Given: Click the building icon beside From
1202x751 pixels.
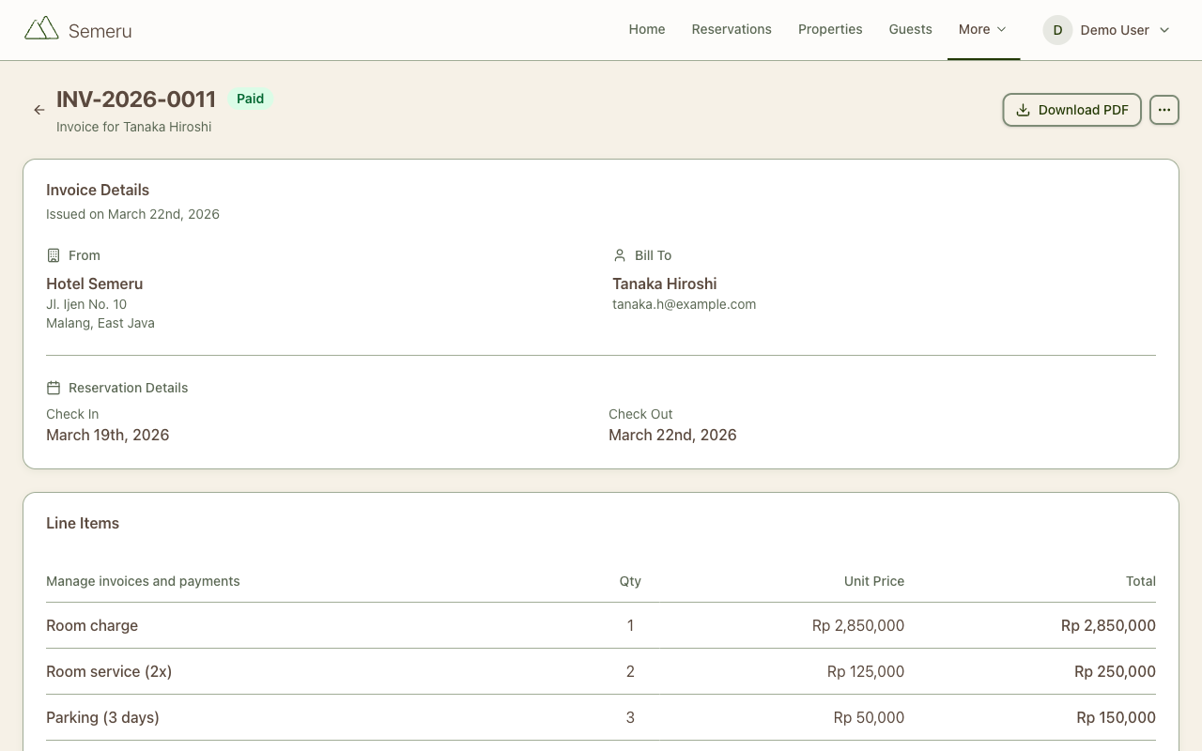Looking at the screenshot, I should tap(54, 255).
